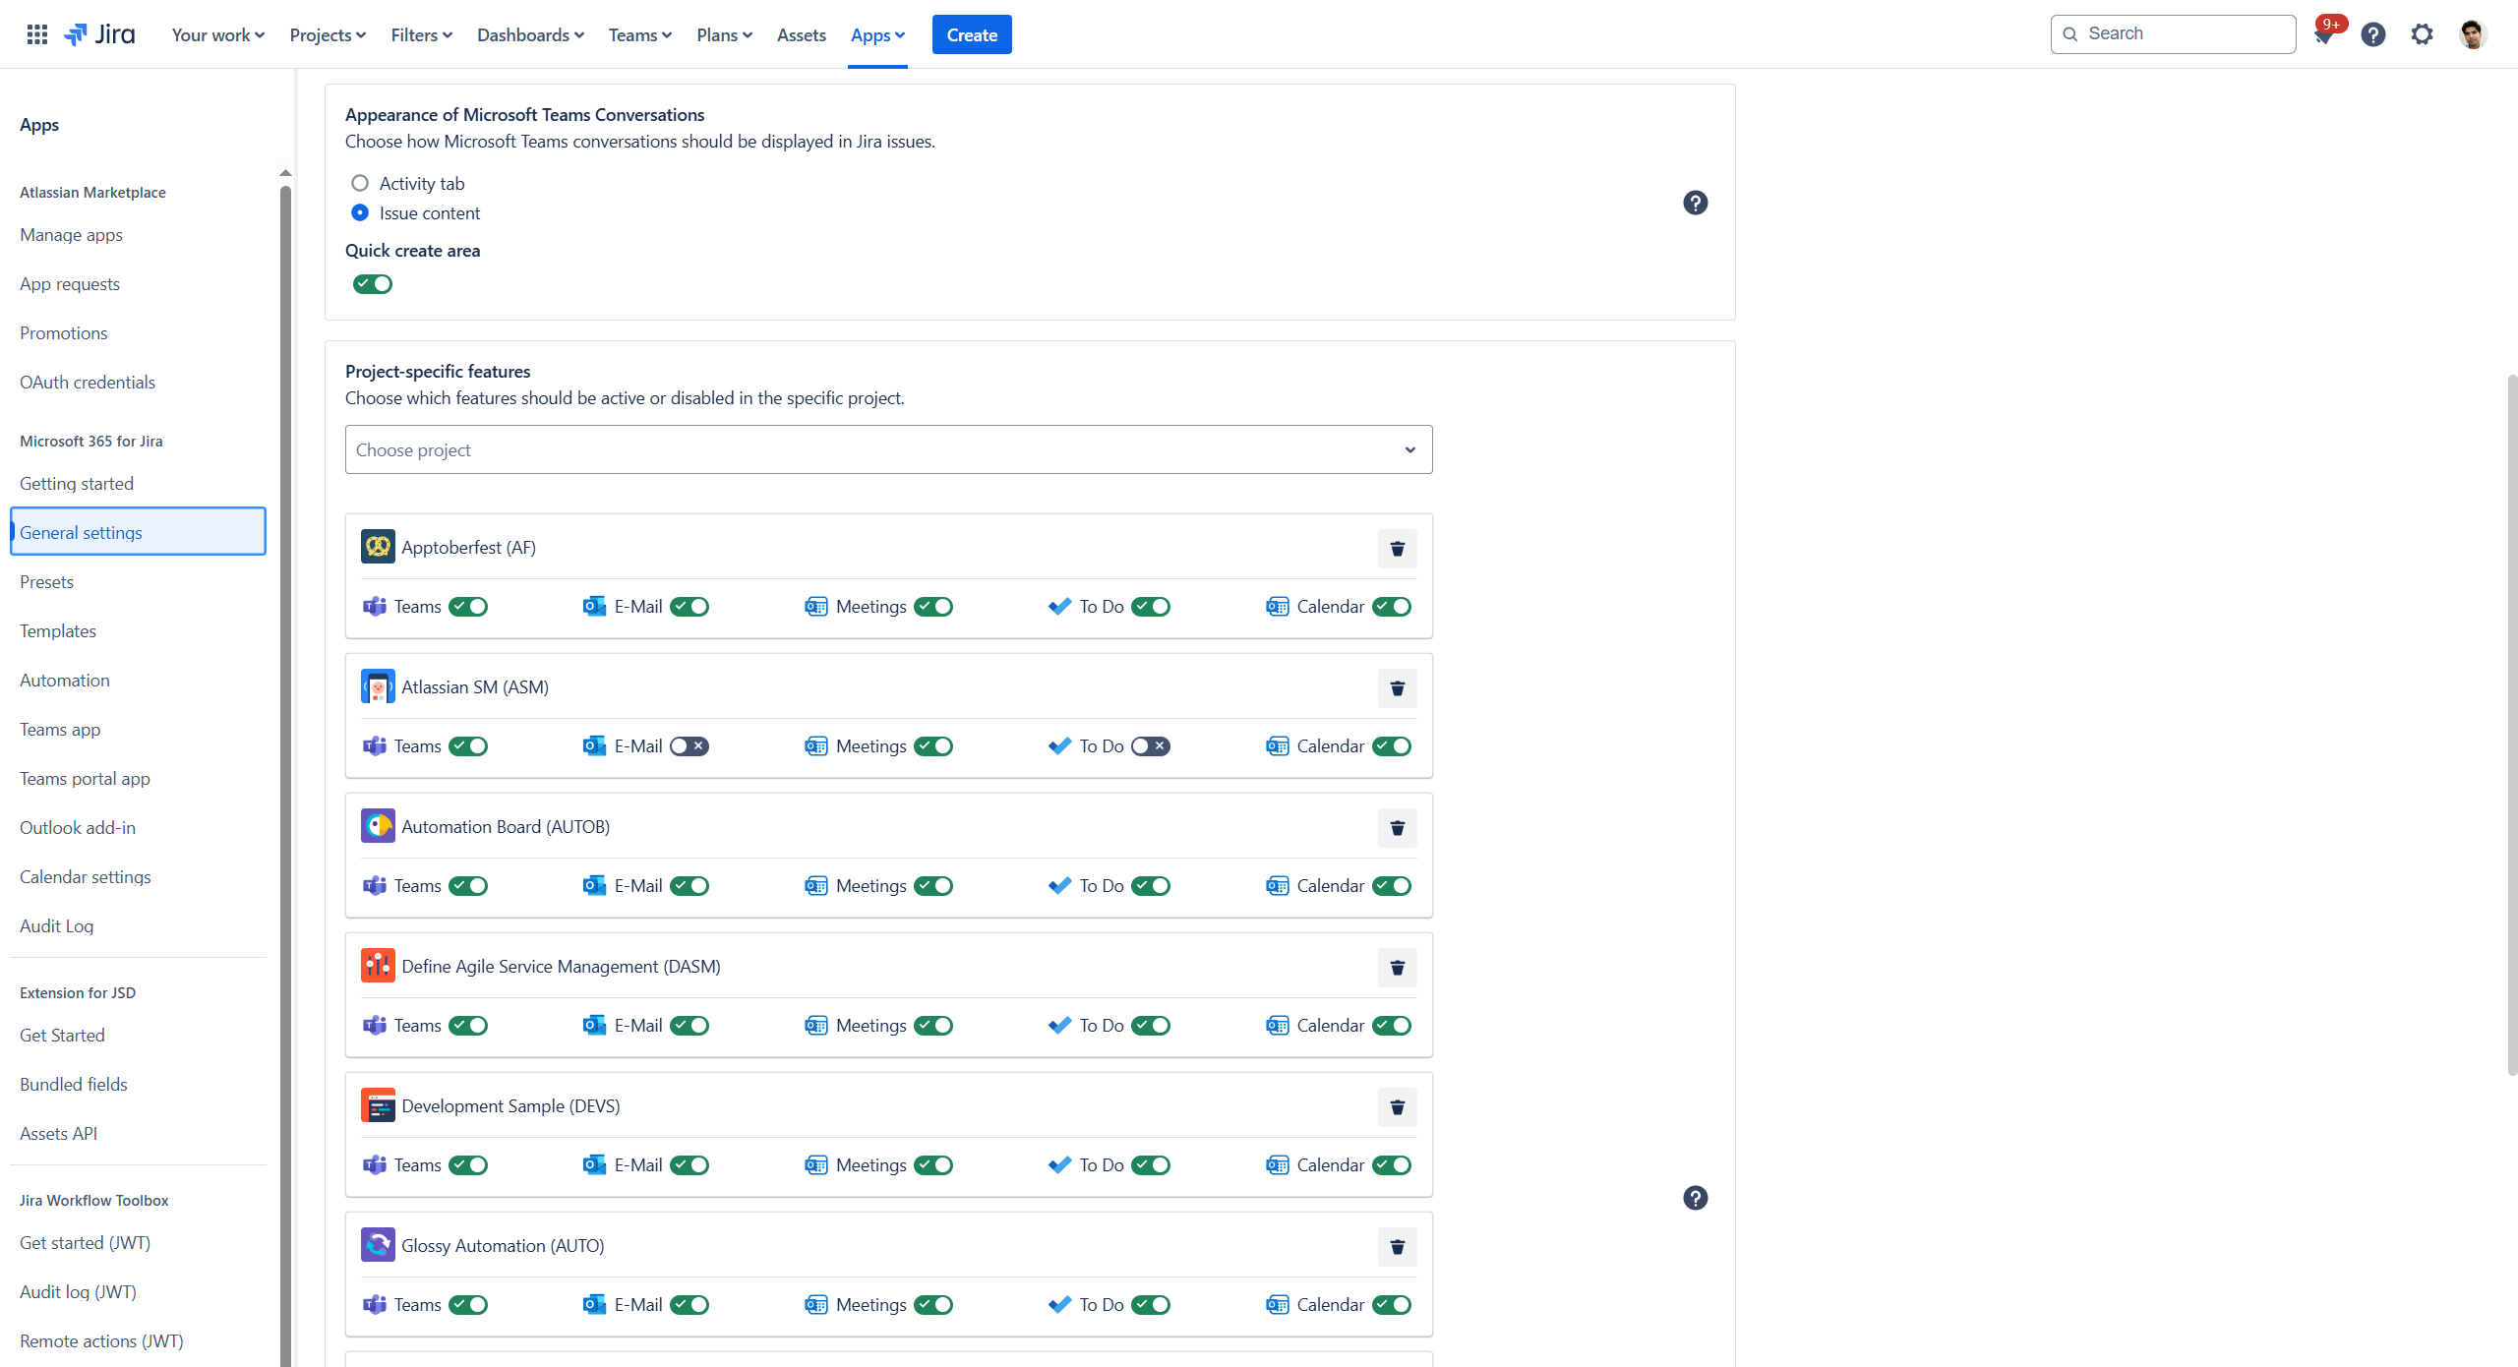Expand the Apps menu
2518x1367 pixels.
click(877, 34)
